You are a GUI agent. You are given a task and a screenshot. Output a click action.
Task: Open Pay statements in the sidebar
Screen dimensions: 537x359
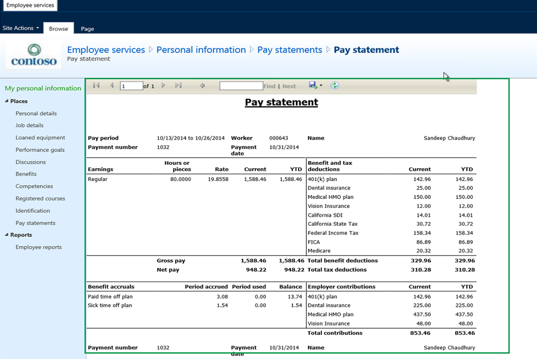point(35,223)
